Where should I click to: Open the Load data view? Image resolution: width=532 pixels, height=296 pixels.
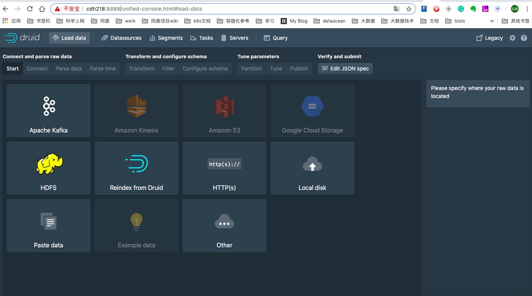pos(69,38)
